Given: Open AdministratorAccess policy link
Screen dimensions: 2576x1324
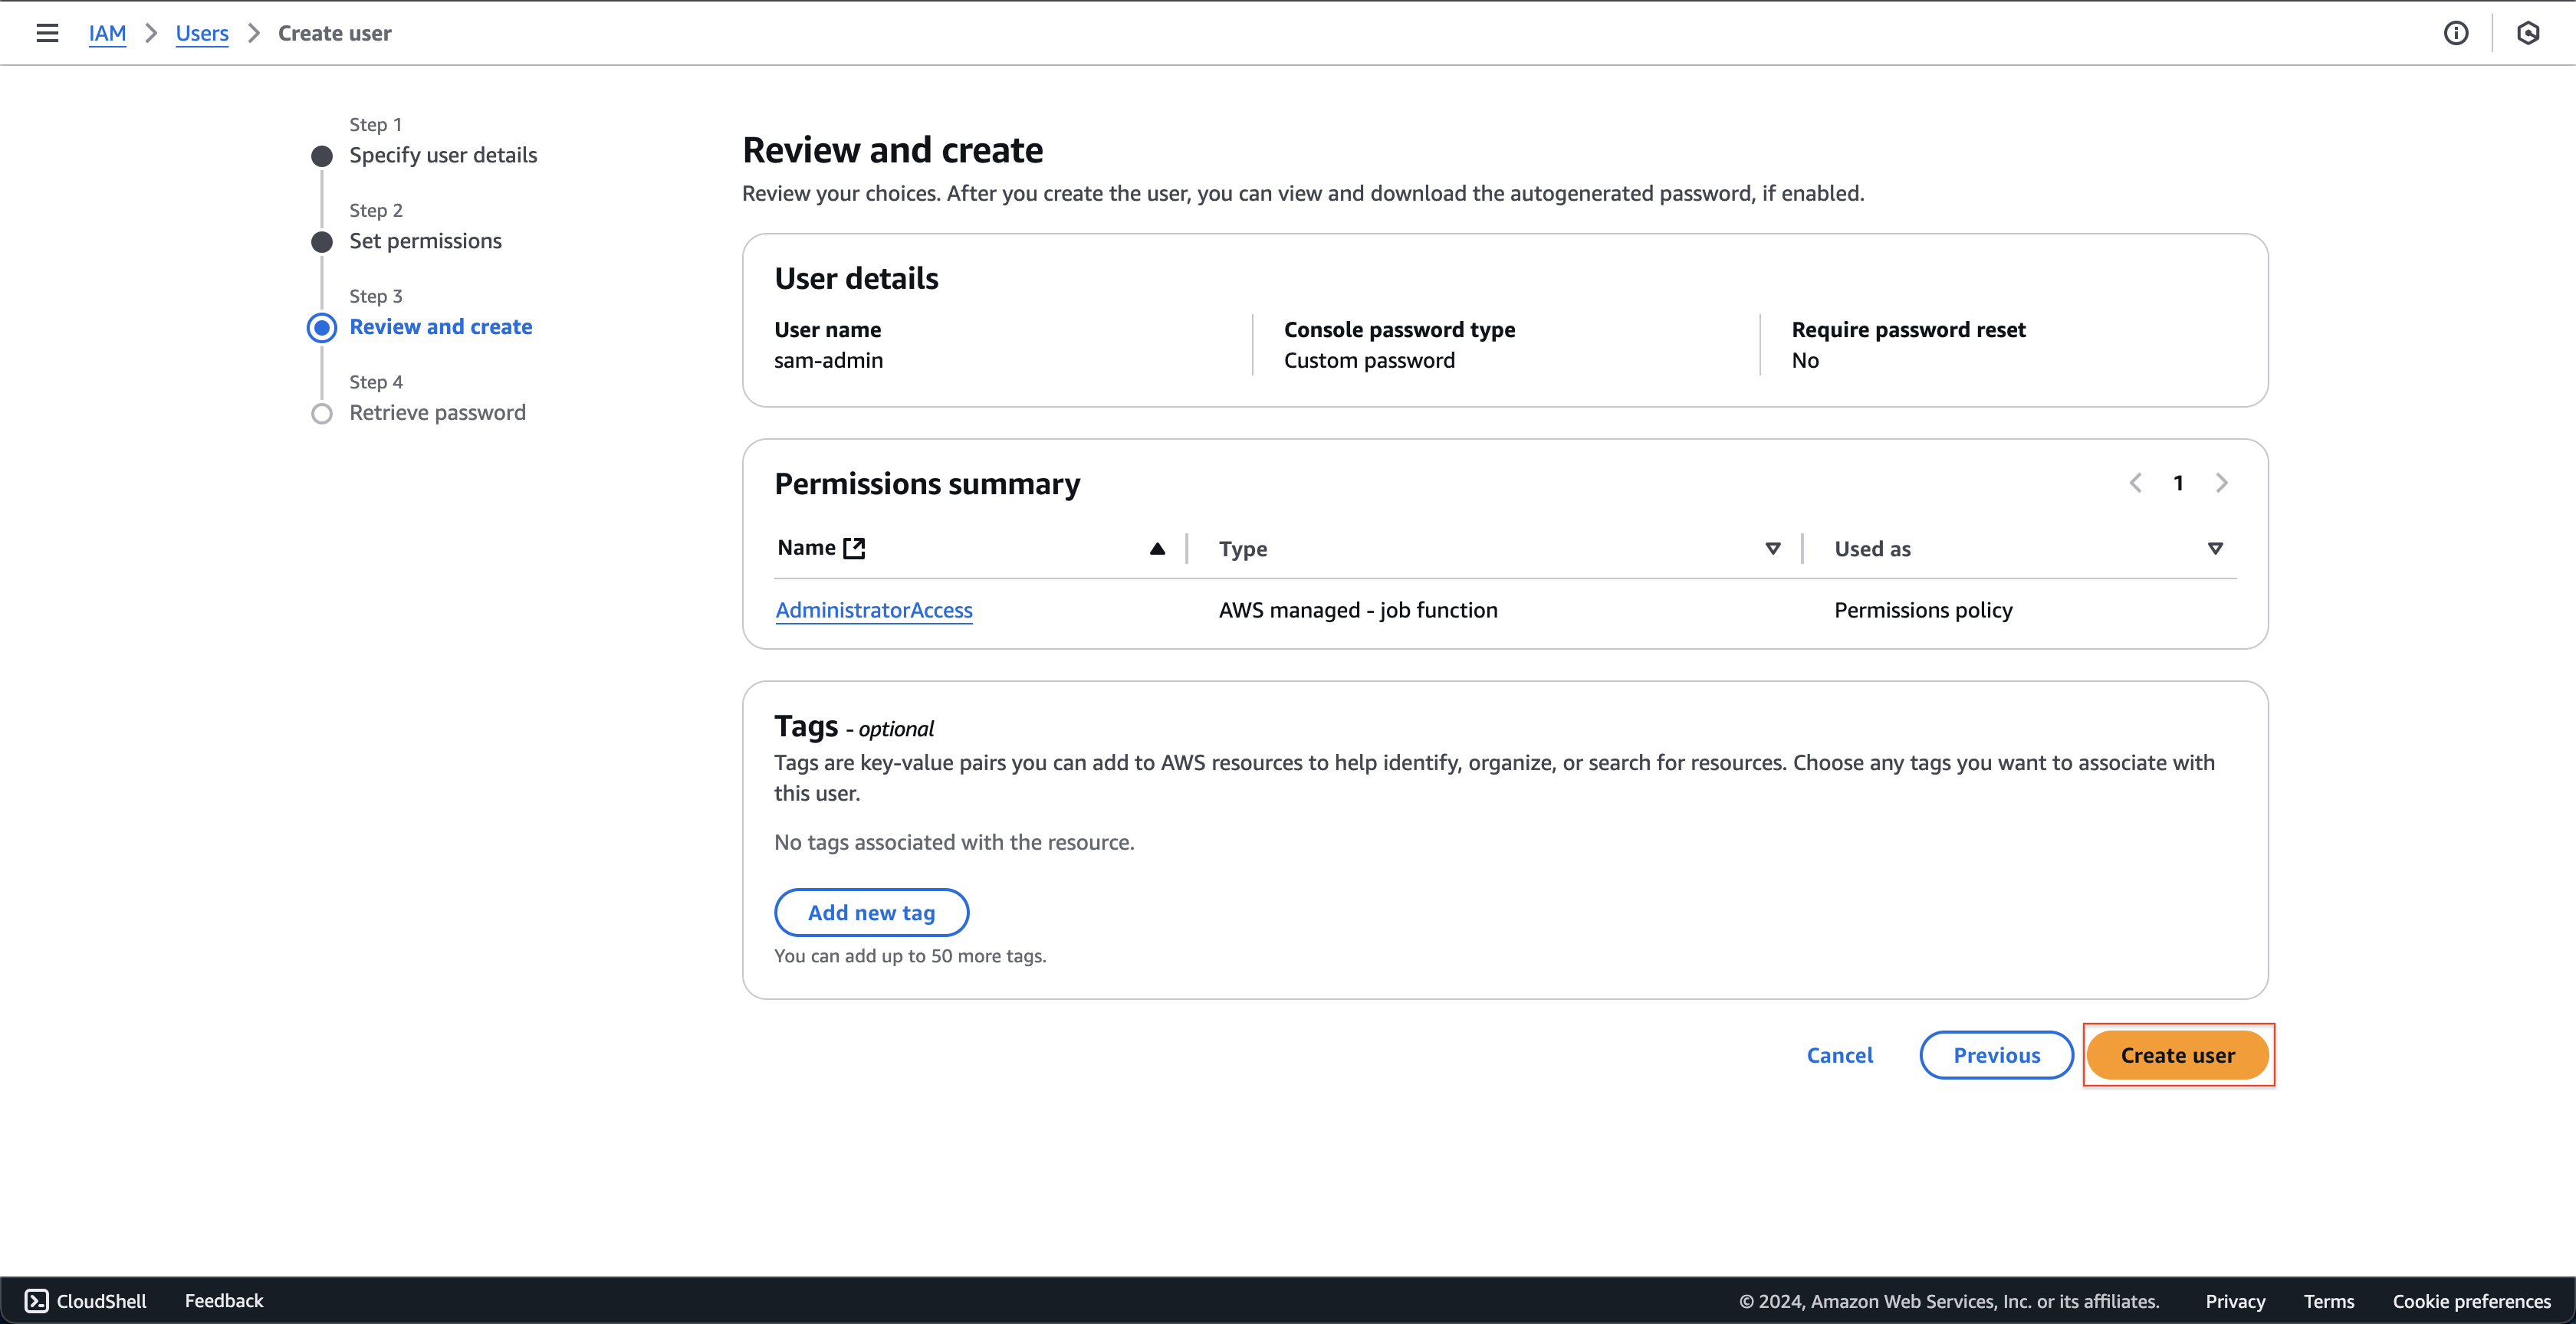Looking at the screenshot, I should [x=874, y=610].
